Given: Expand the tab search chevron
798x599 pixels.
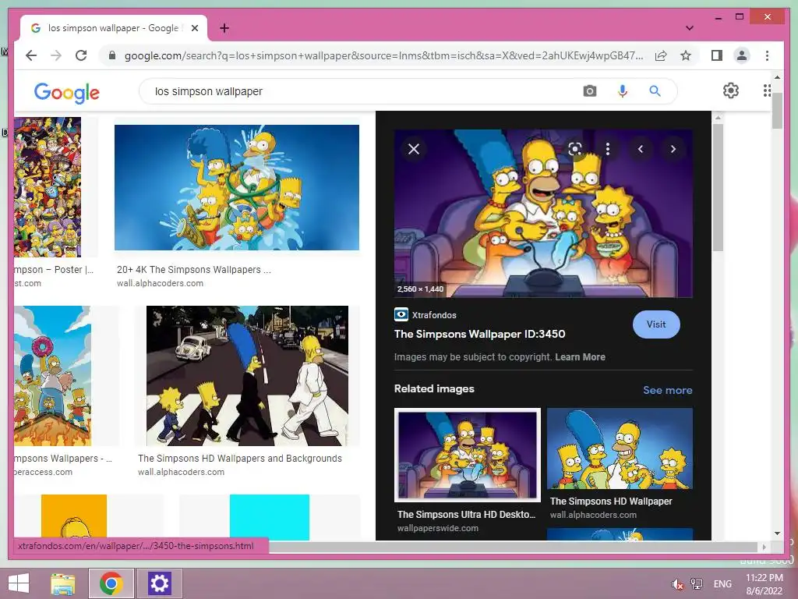Looking at the screenshot, I should point(689,28).
